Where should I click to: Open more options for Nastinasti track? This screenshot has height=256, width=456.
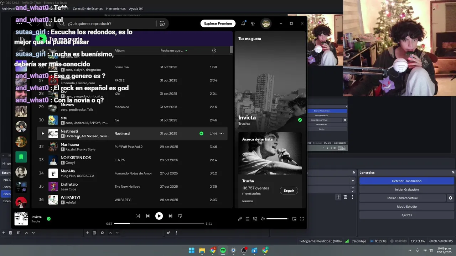click(222, 133)
